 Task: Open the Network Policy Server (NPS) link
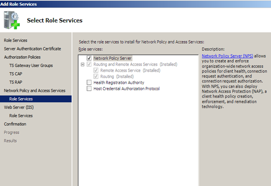point(227,56)
